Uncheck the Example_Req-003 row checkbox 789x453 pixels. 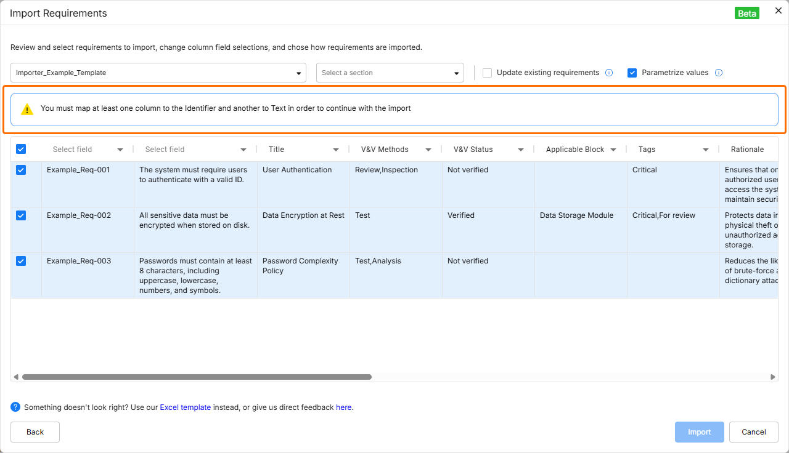pos(21,261)
